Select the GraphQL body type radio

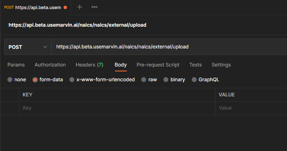[x=194, y=80]
